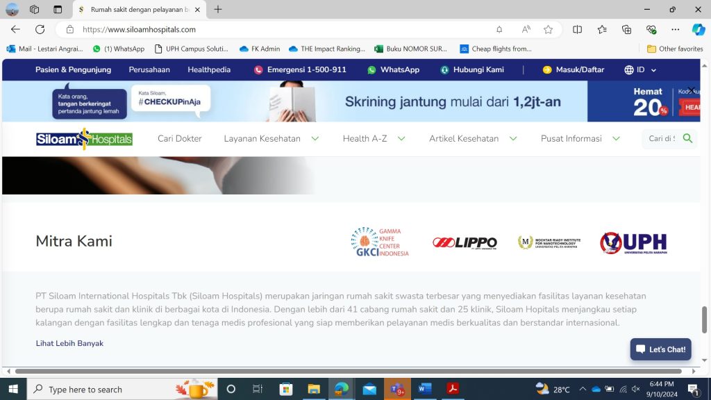Open Task View on the taskbar
The image size is (711, 400).
[x=258, y=389]
